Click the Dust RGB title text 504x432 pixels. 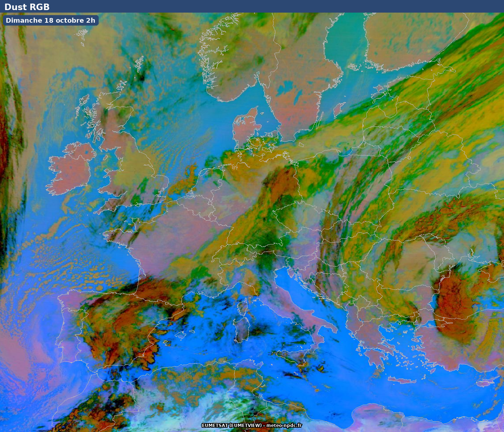pyautogui.click(x=27, y=7)
